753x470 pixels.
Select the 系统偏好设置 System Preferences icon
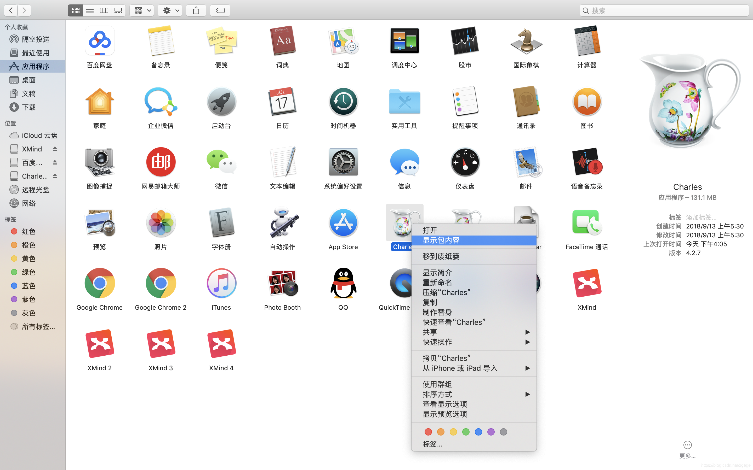[x=343, y=162]
